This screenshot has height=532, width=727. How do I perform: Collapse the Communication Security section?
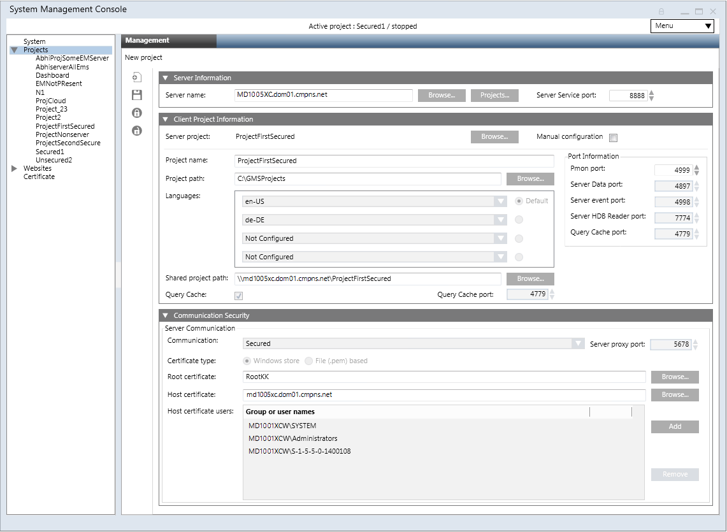tap(165, 315)
